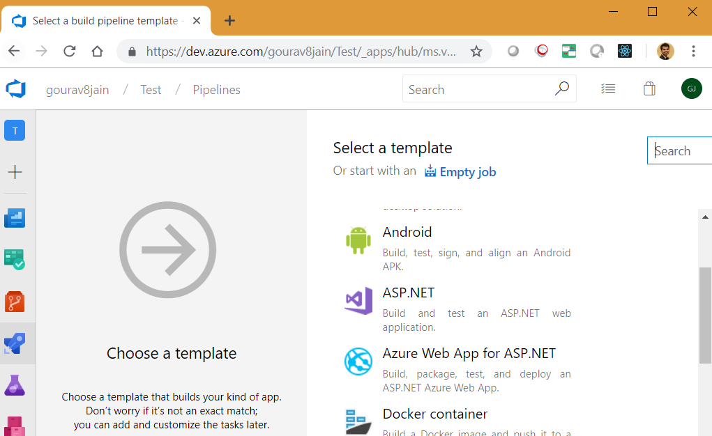Choose Azure Web App for ASP.NET template
Screen dimensions: 712x436
[469, 354]
